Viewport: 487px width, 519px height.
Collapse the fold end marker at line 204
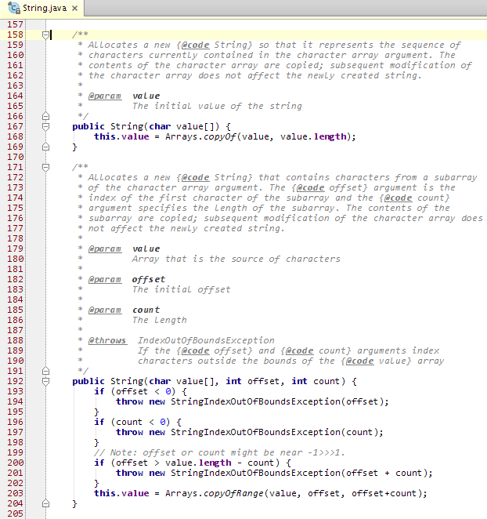click(x=46, y=503)
